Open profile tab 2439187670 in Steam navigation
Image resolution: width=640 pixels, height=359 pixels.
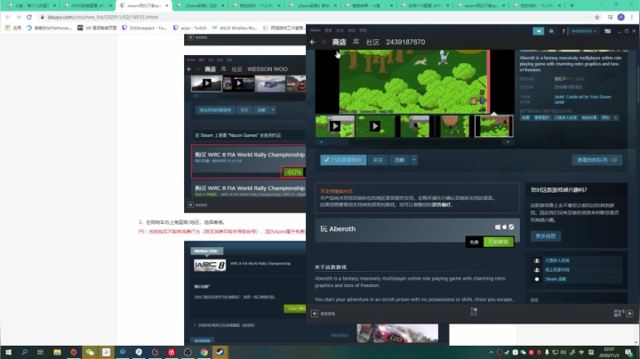click(x=405, y=42)
